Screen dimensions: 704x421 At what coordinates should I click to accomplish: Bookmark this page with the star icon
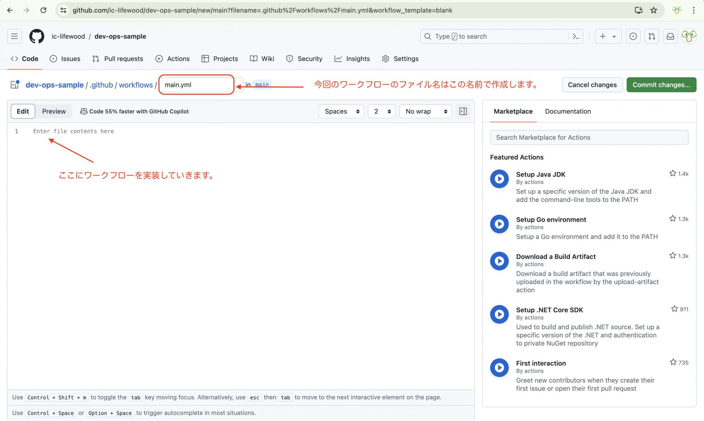tap(654, 10)
